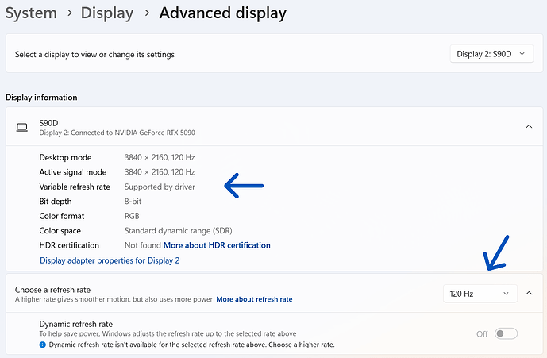
Task: Navigate to Display breadcrumb
Action: tap(107, 13)
